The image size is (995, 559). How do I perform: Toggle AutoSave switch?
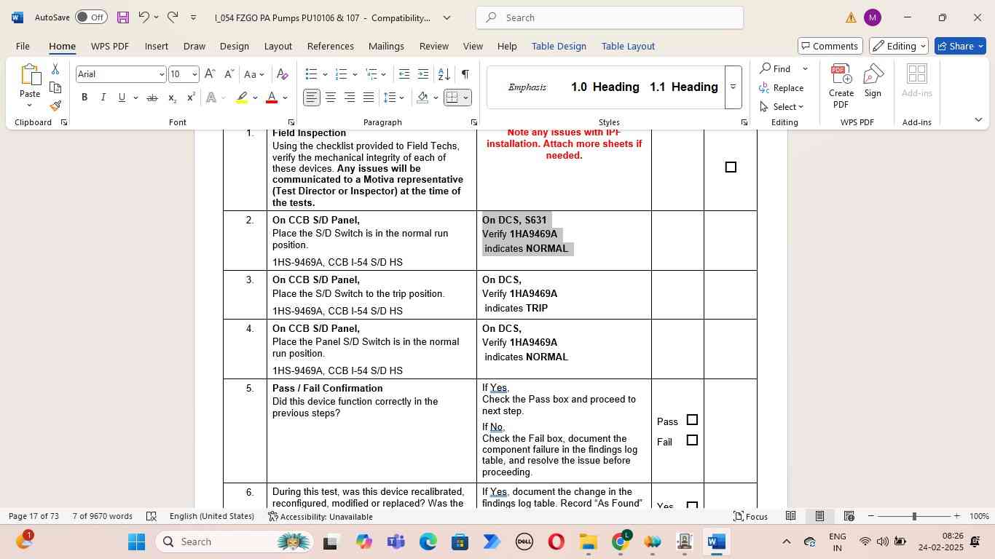pyautogui.click(x=91, y=17)
